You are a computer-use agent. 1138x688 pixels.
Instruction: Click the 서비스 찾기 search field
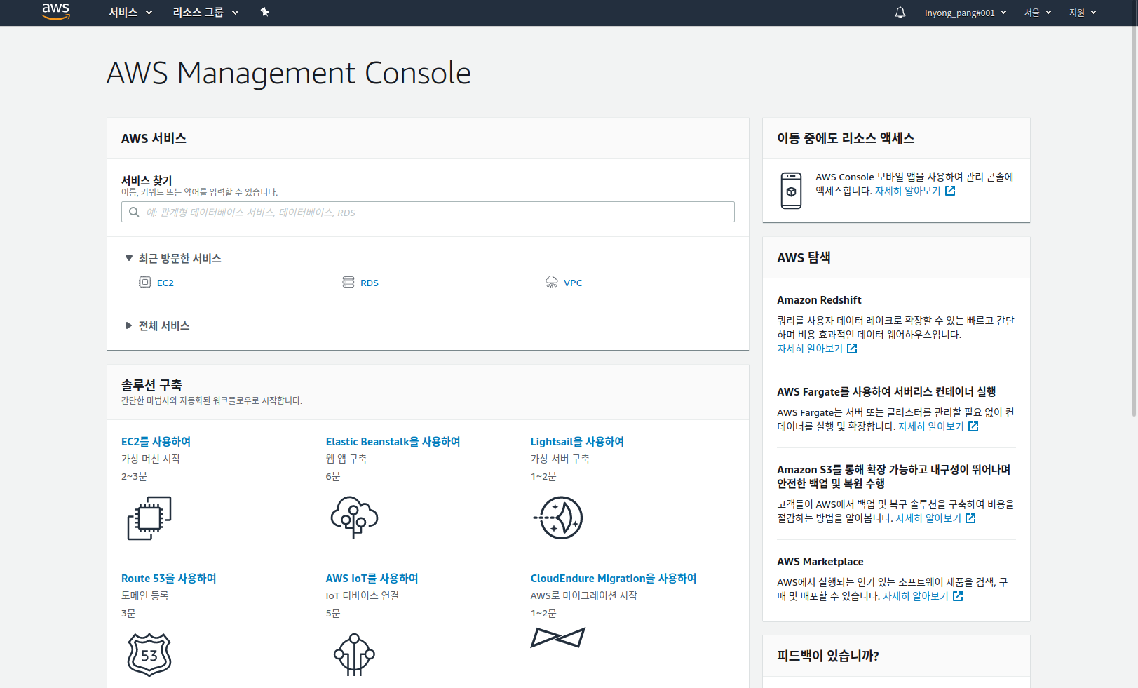pos(428,212)
